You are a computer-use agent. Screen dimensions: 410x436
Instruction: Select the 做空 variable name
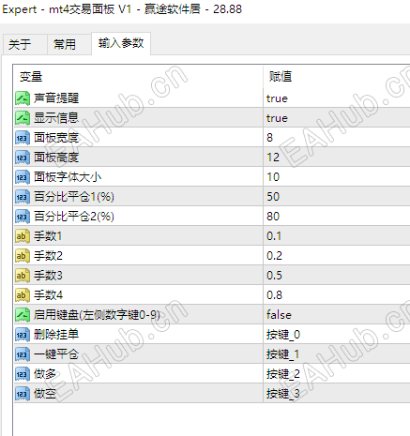tap(45, 394)
